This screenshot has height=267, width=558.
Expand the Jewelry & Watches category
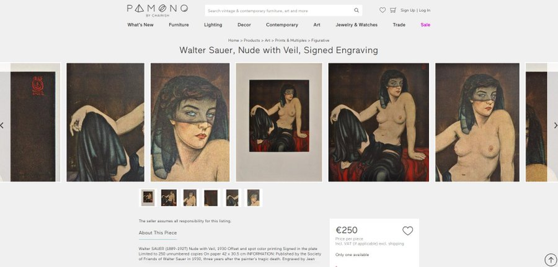[356, 25]
